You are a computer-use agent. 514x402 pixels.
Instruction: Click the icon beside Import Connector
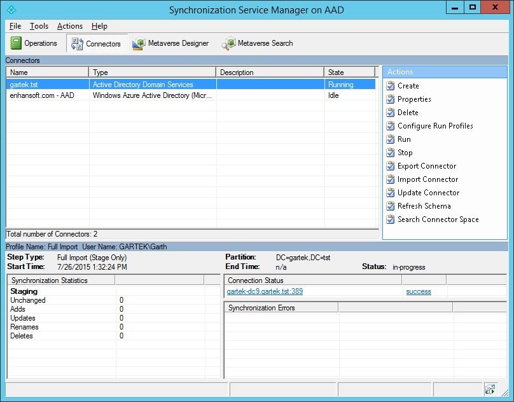tap(391, 179)
